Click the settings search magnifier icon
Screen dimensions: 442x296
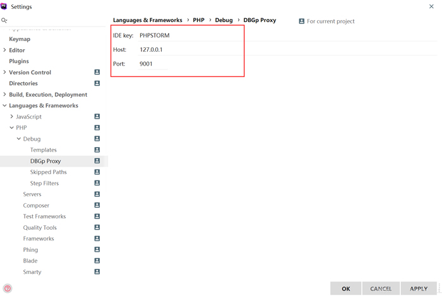(4, 20)
